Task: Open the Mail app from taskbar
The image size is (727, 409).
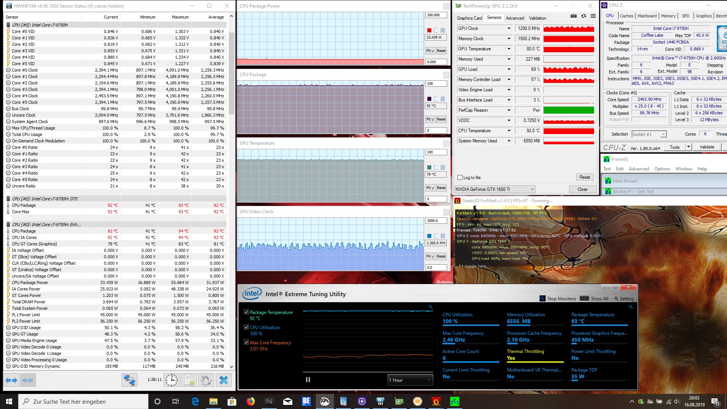Action: [x=288, y=401]
